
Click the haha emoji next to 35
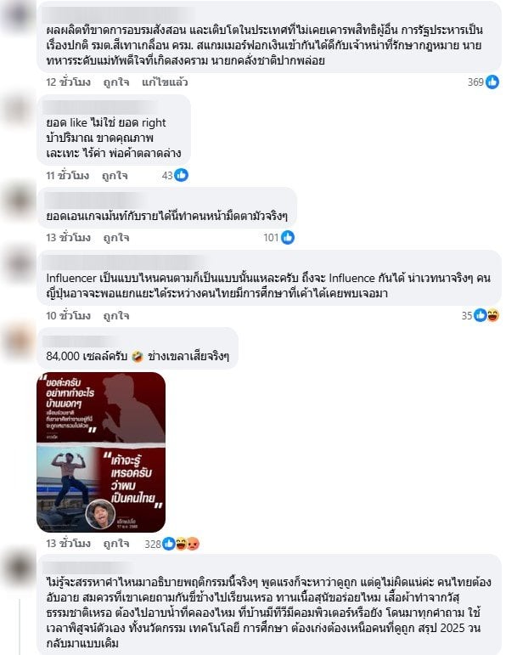[x=492, y=315]
